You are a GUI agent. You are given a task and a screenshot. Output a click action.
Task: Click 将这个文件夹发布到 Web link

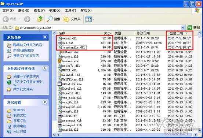28,83
